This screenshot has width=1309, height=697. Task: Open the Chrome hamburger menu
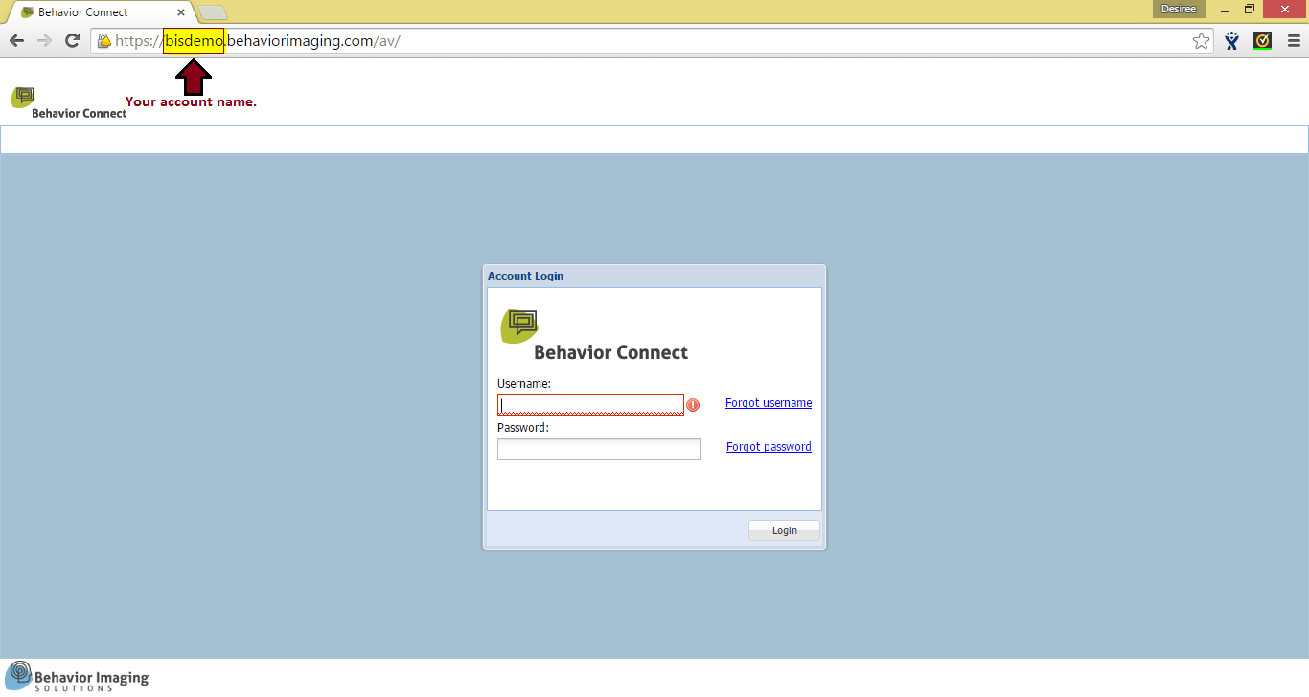[x=1294, y=41]
